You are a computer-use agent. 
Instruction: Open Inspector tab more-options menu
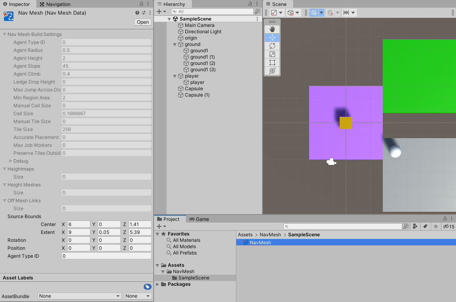148,4
